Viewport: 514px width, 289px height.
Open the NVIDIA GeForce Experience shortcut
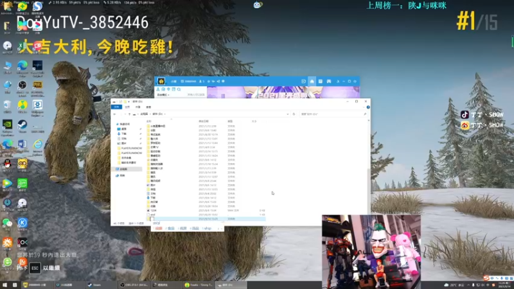point(7,125)
